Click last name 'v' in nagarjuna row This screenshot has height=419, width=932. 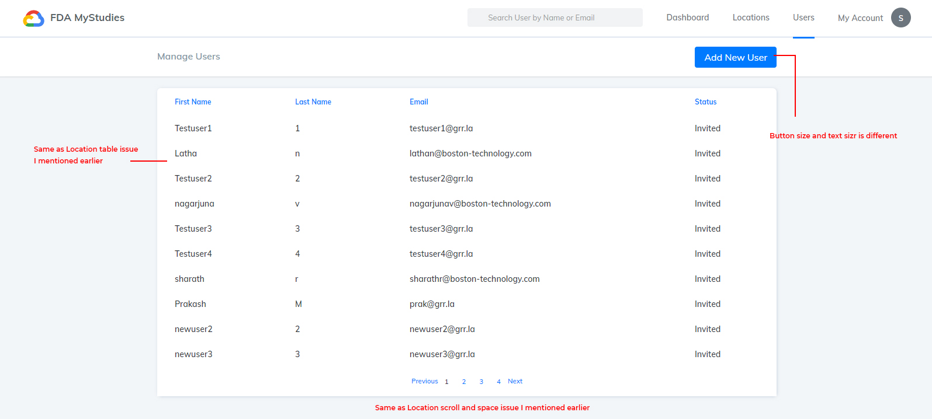(x=297, y=204)
